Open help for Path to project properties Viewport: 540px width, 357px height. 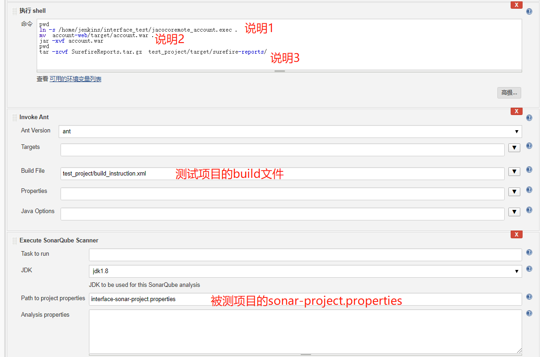click(x=529, y=297)
